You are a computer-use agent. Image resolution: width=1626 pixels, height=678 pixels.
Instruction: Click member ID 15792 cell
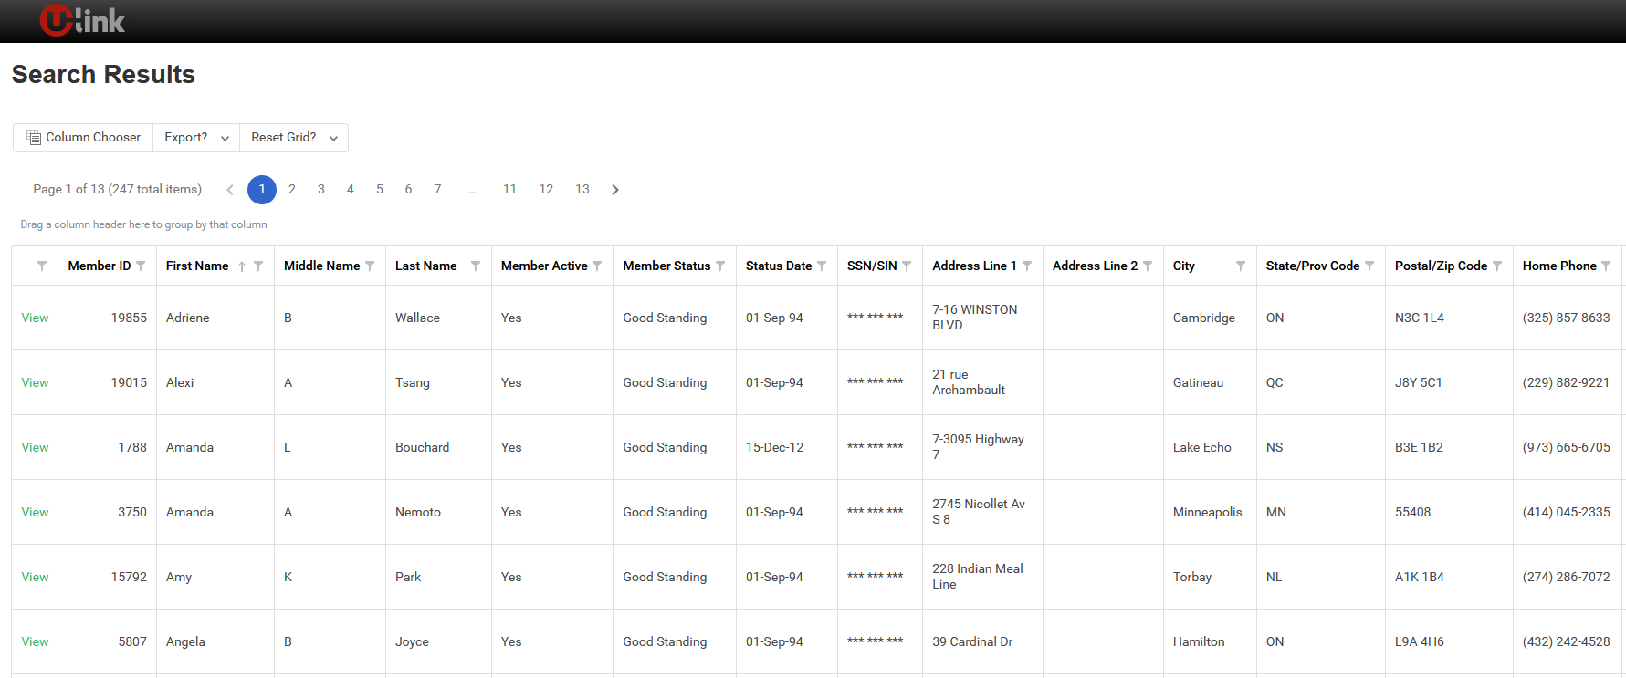[x=107, y=577]
